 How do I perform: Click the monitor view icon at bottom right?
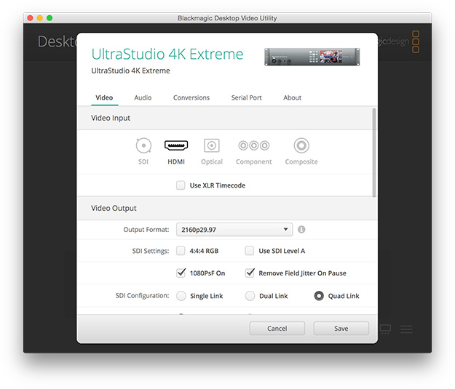point(386,329)
